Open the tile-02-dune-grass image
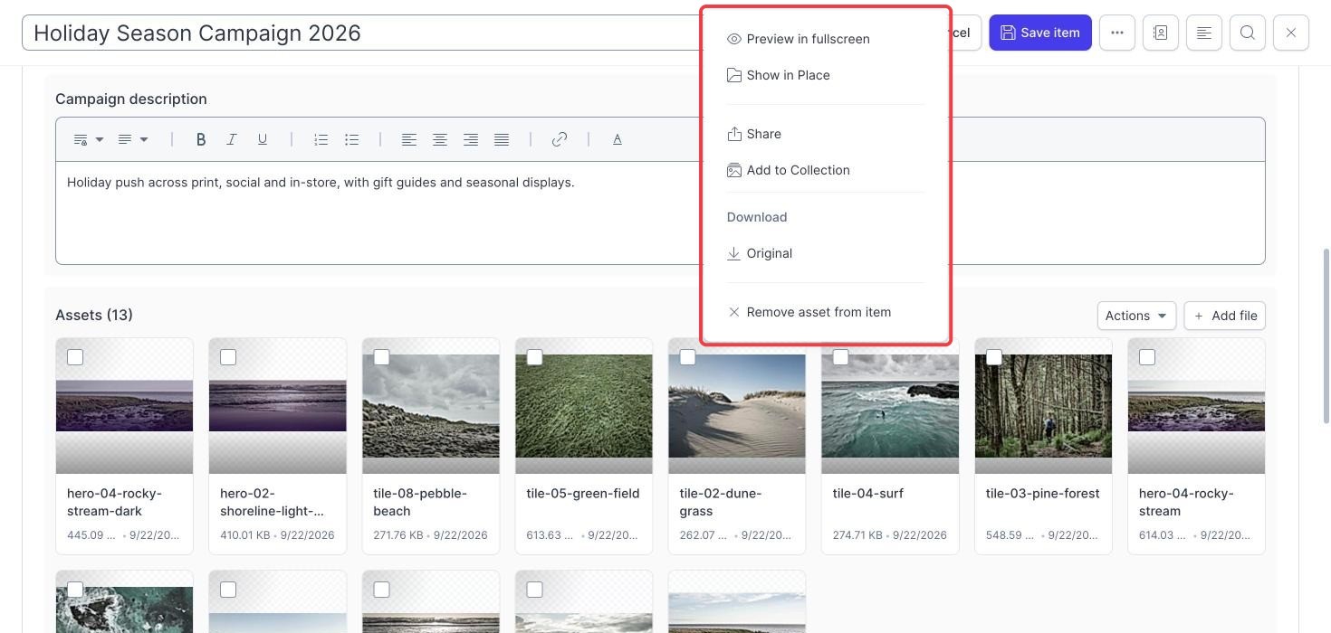 click(x=737, y=406)
